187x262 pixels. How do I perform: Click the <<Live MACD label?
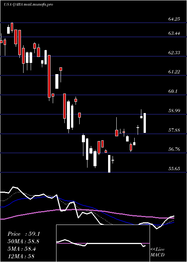pyautogui.click(x=157, y=252)
